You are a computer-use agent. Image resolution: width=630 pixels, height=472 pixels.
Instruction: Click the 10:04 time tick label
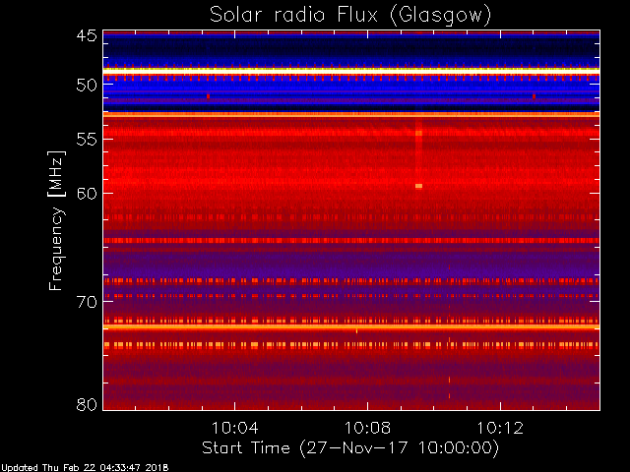(234, 429)
